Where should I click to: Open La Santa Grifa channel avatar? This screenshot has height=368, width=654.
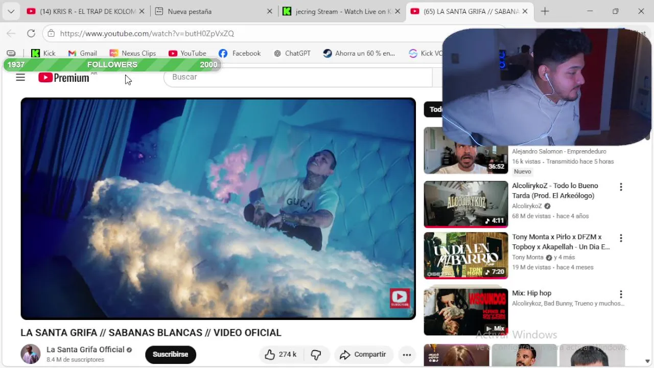pyautogui.click(x=31, y=354)
